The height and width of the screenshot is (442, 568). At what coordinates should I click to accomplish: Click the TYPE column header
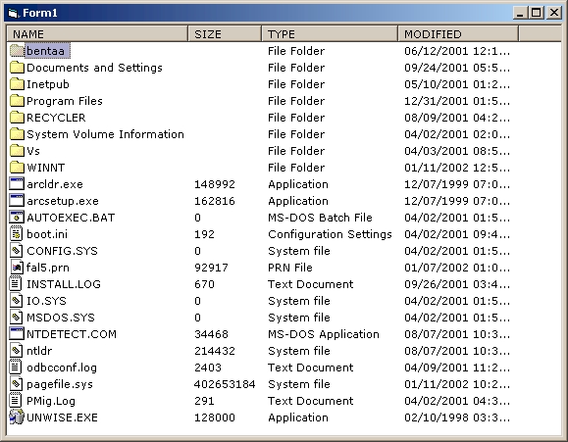pos(330,34)
